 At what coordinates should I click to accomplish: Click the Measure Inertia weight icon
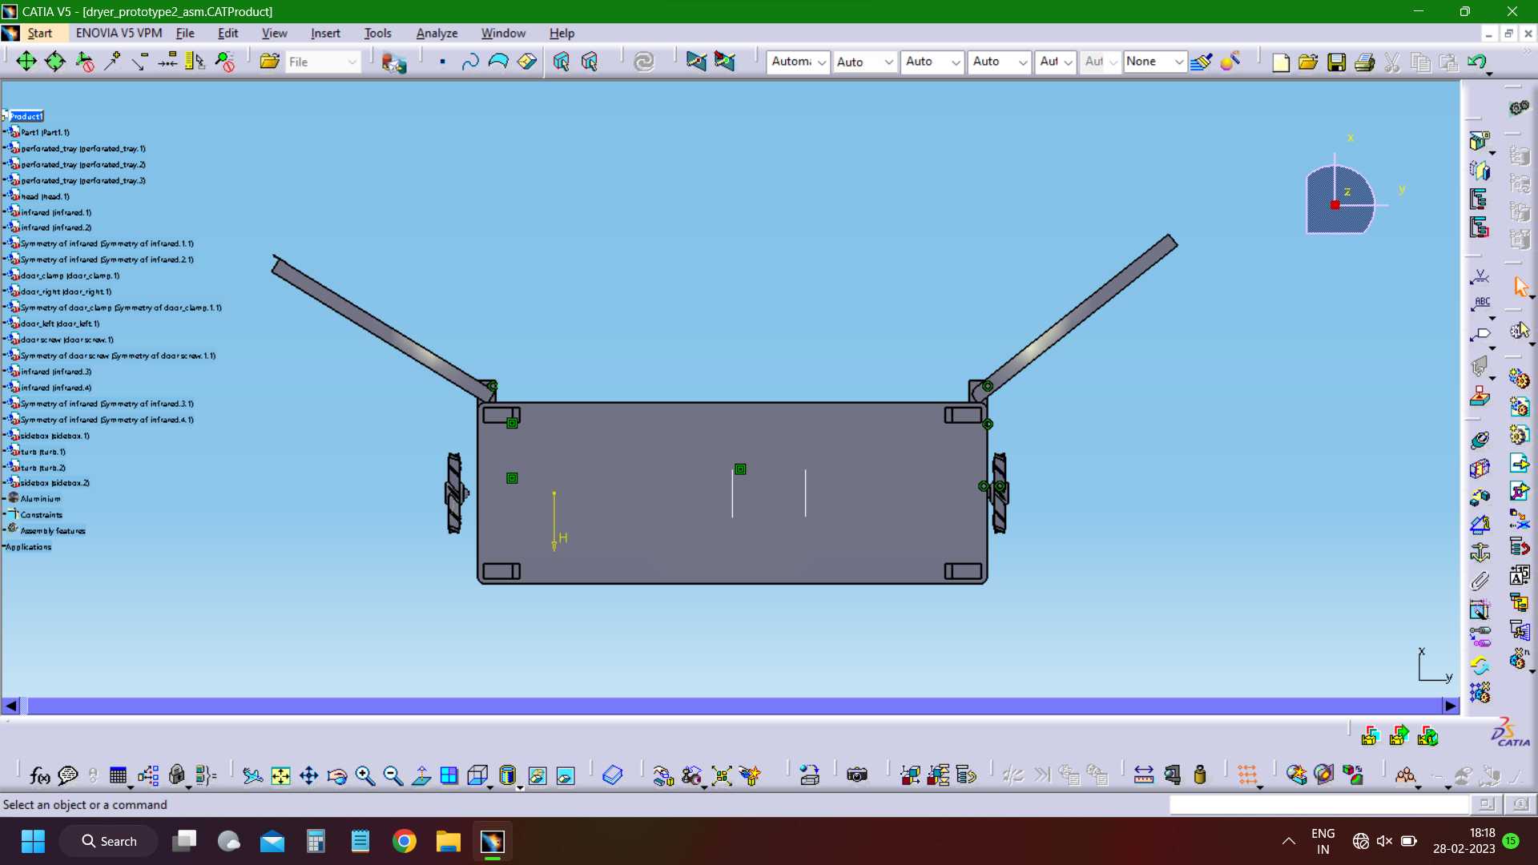[x=1200, y=774]
